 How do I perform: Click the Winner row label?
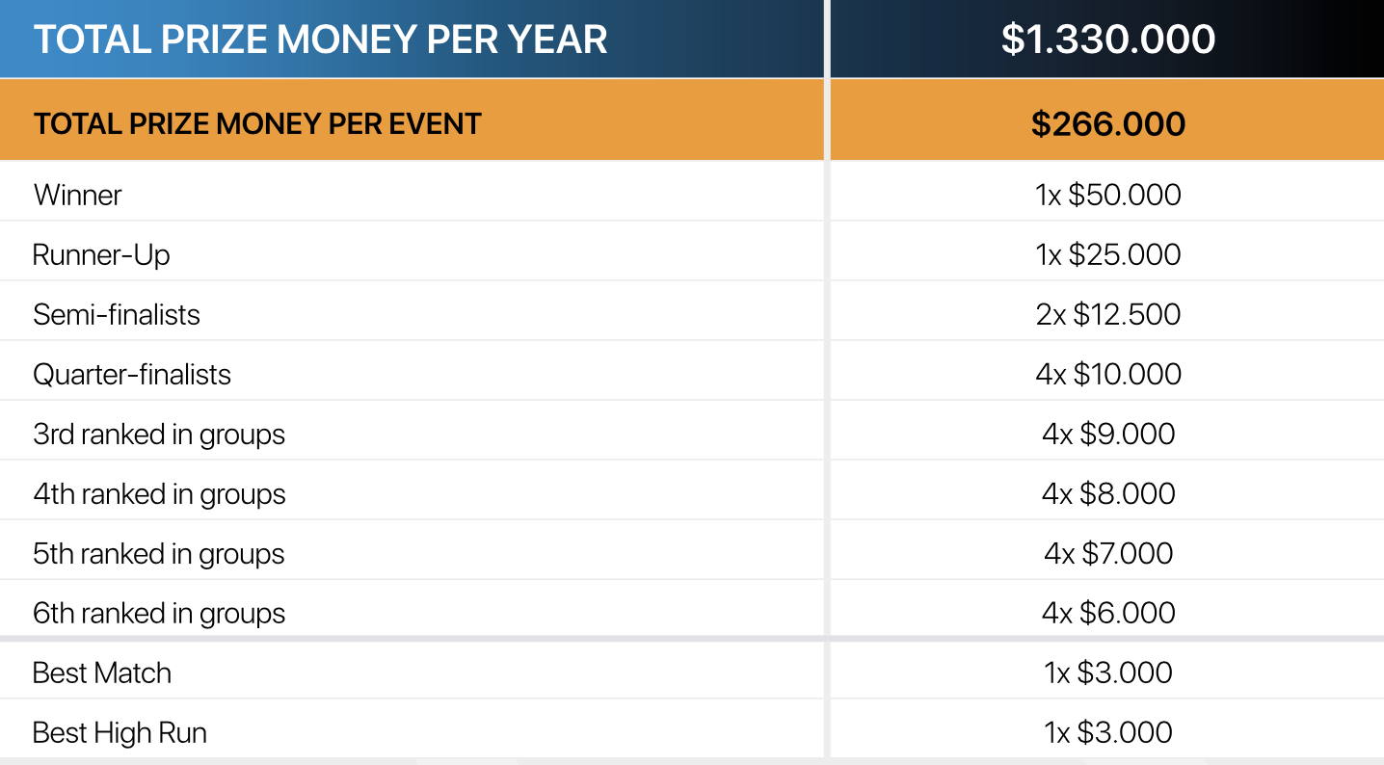[78, 195]
